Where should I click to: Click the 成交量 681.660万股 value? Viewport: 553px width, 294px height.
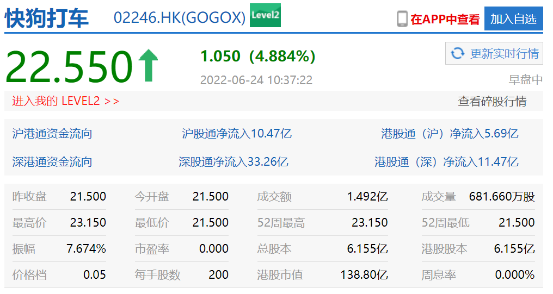(x=502, y=197)
